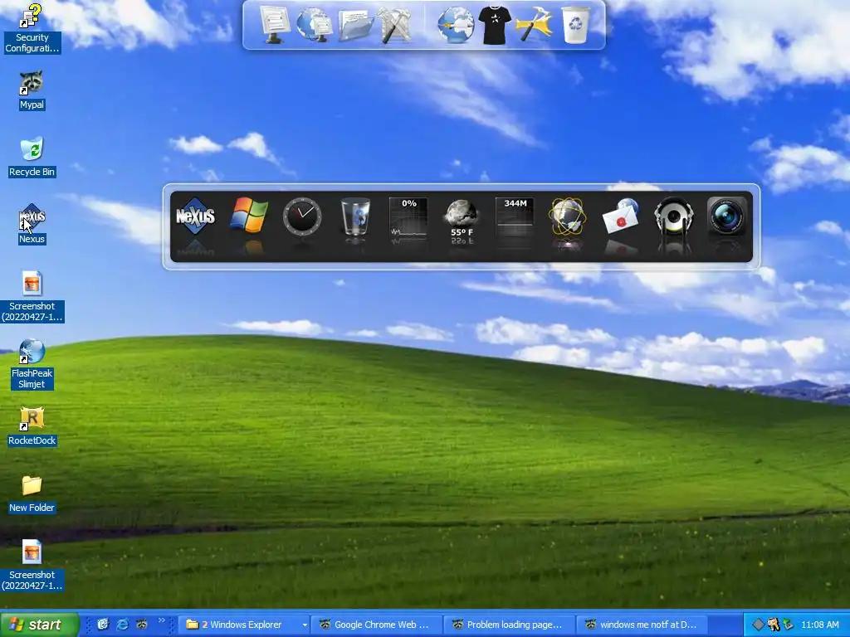
Task: Click the 11:08 AM taskbar clock
Action: point(819,625)
